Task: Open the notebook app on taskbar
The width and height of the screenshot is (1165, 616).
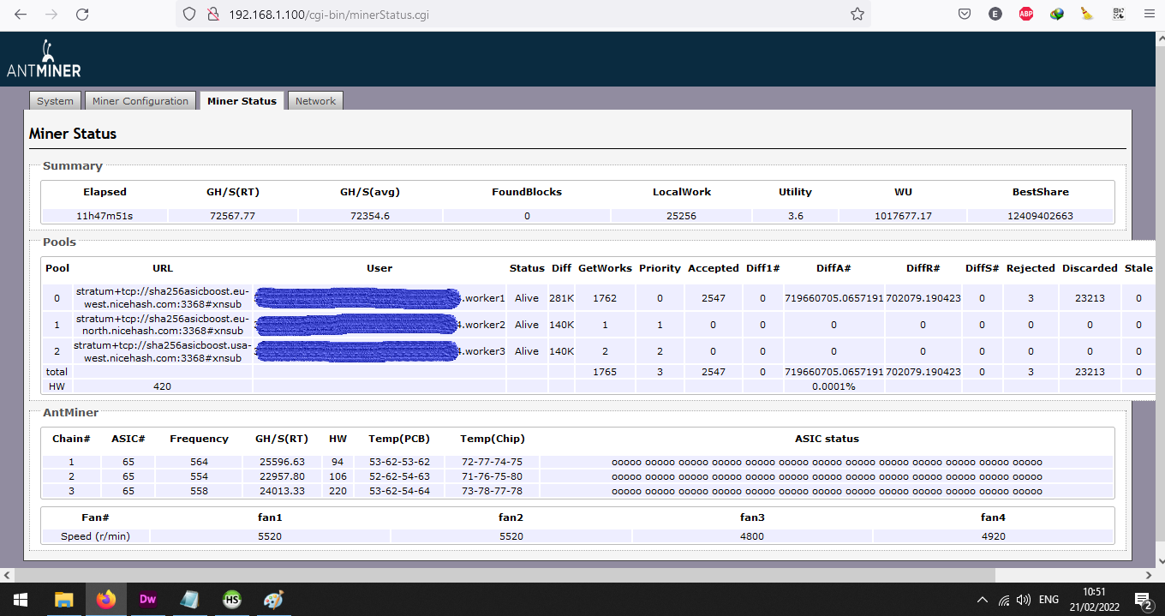Action: pyautogui.click(x=189, y=600)
